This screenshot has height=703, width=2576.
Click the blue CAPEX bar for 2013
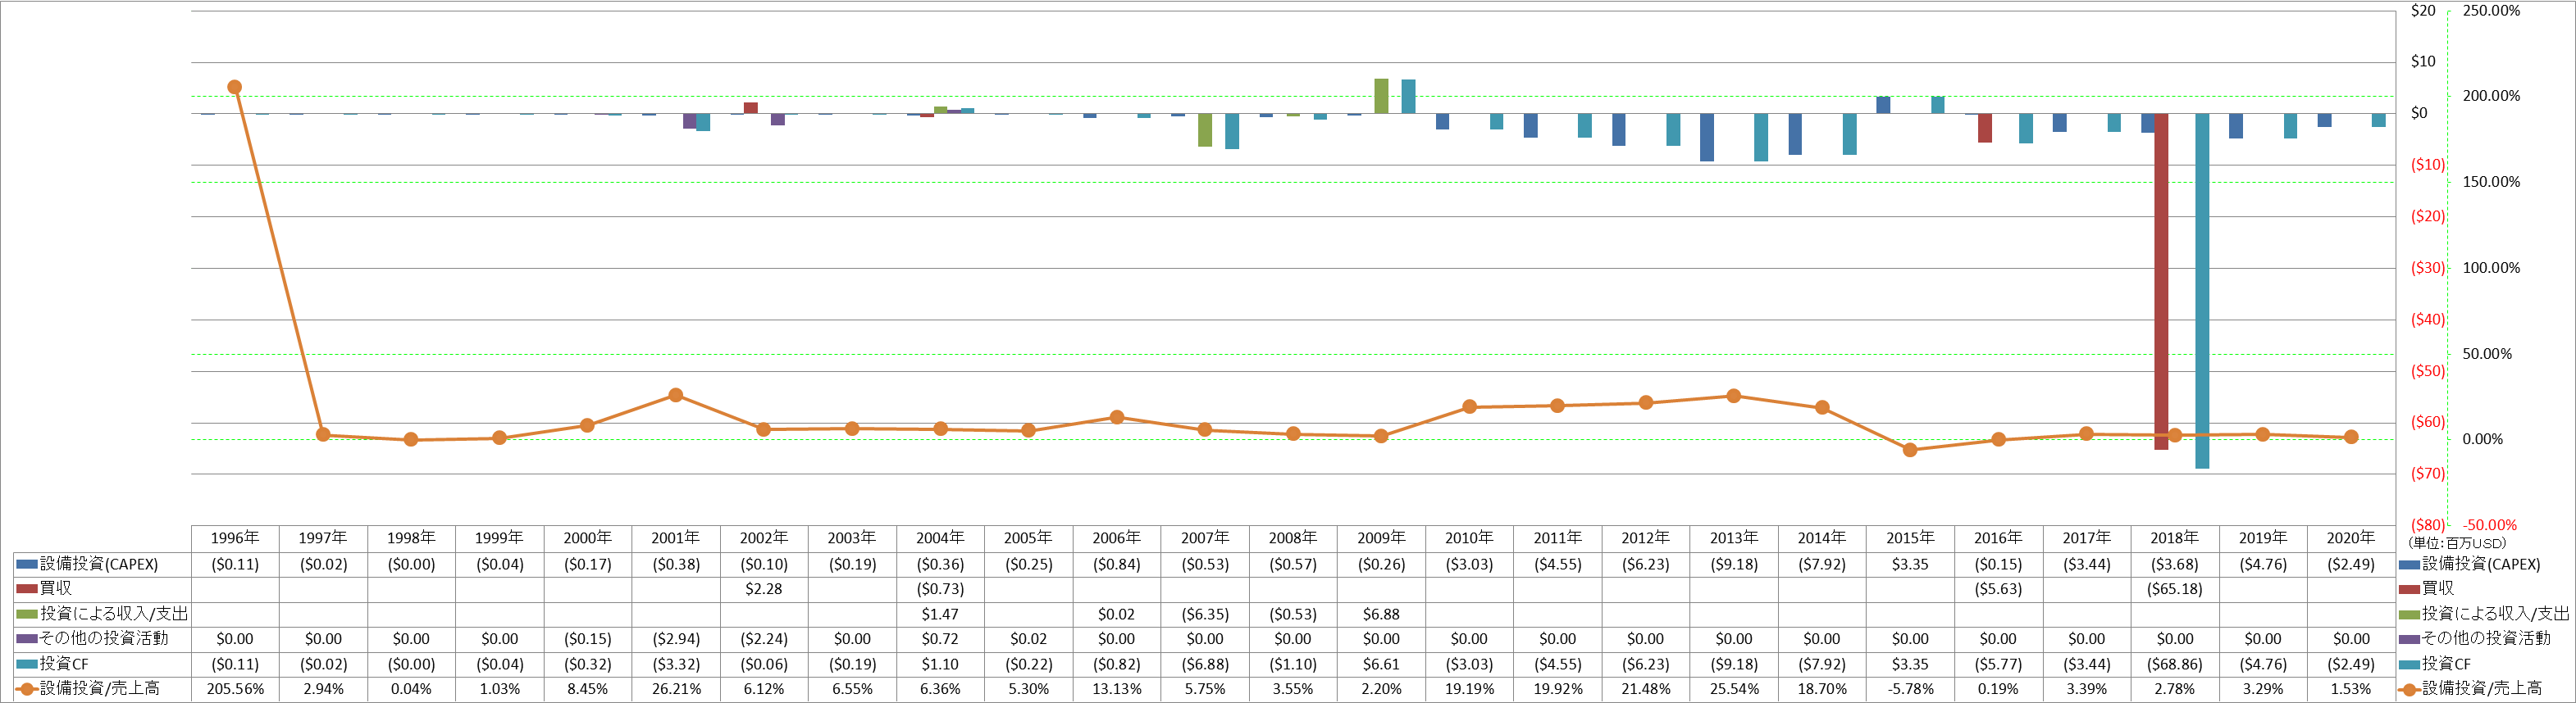click(x=1707, y=138)
